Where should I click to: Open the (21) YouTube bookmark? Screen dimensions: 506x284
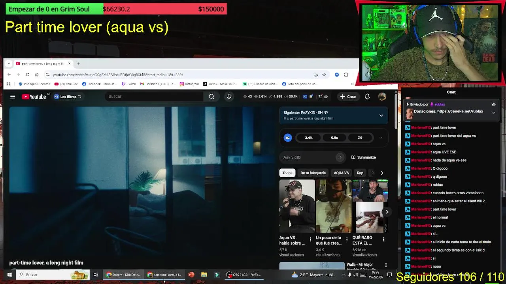(66, 84)
